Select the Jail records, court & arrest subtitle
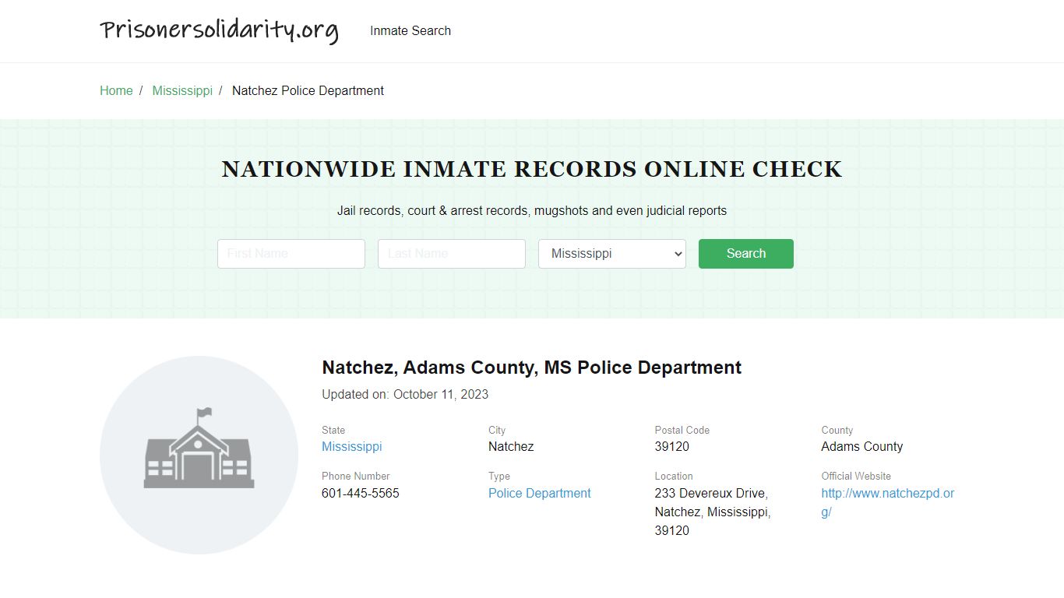1064x598 pixels. (532, 211)
